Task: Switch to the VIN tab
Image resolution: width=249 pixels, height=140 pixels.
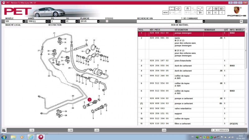Action: (164, 130)
